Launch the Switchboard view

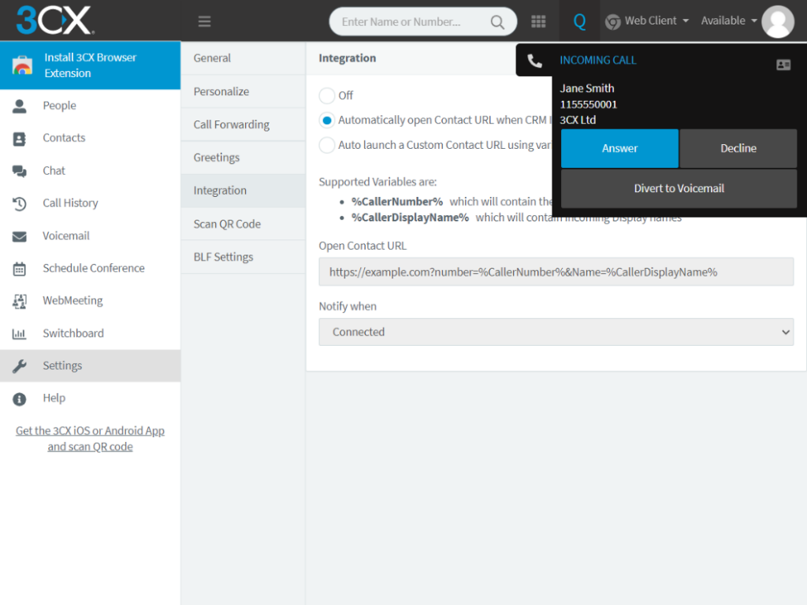[73, 332]
